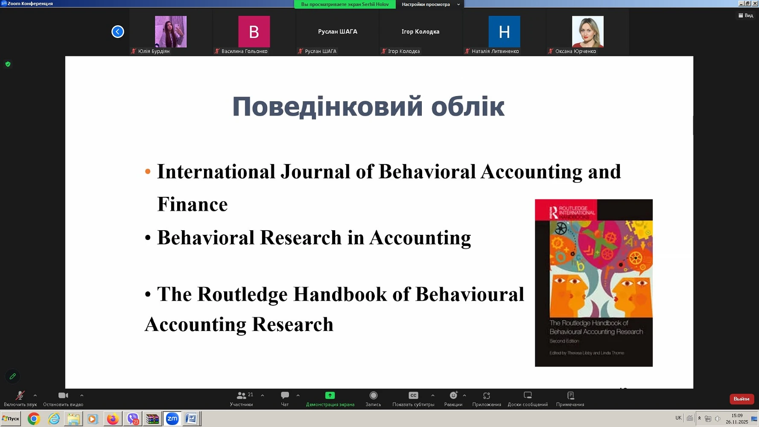Open the Chat panel
This screenshot has height=427, width=759.
285,396
